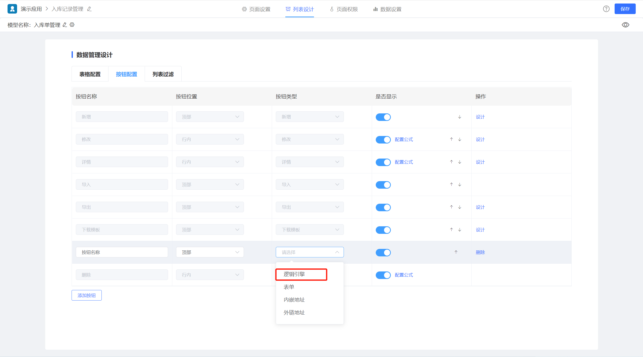
Task: Open button type dropdown showing 新增
Action: coord(310,117)
